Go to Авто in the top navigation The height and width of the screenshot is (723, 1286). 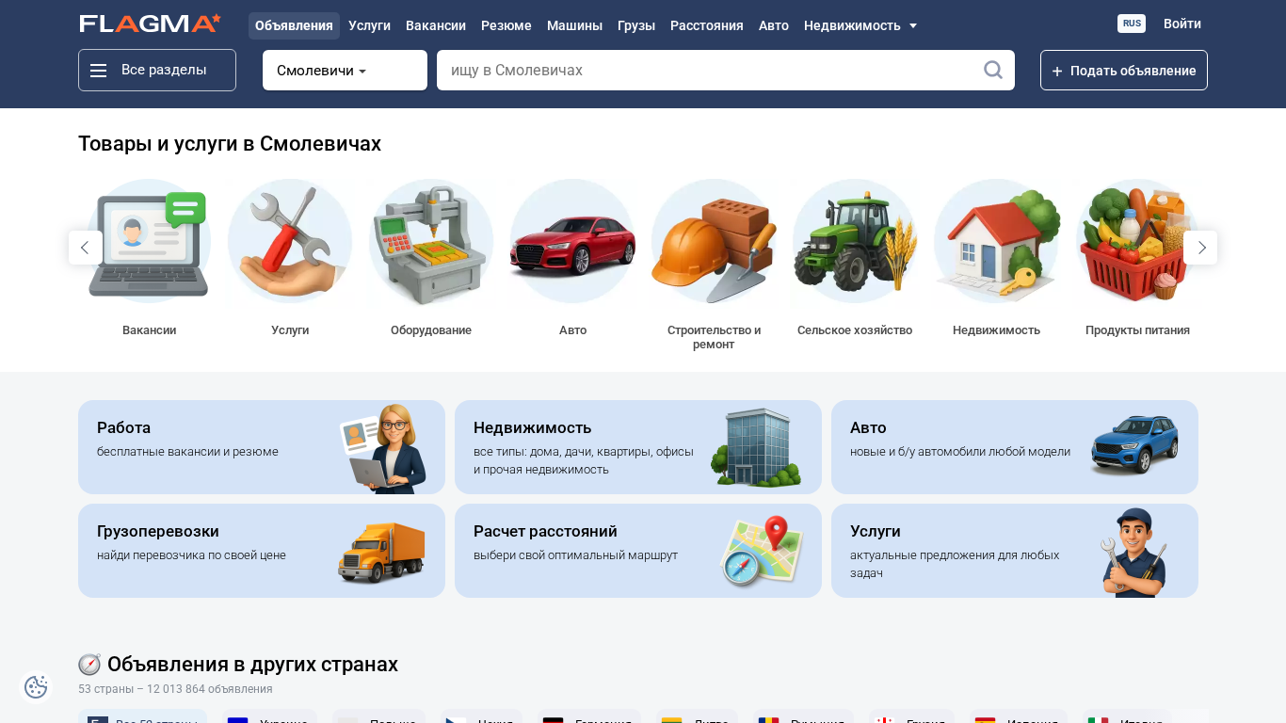pos(774,25)
